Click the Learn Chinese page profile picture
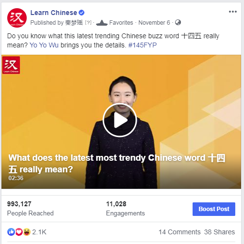This screenshot has width=244, height=244. (17, 18)
